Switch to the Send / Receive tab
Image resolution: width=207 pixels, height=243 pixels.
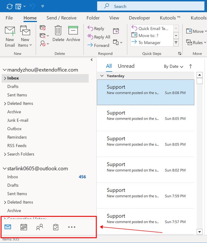click(x=61, y=18)
